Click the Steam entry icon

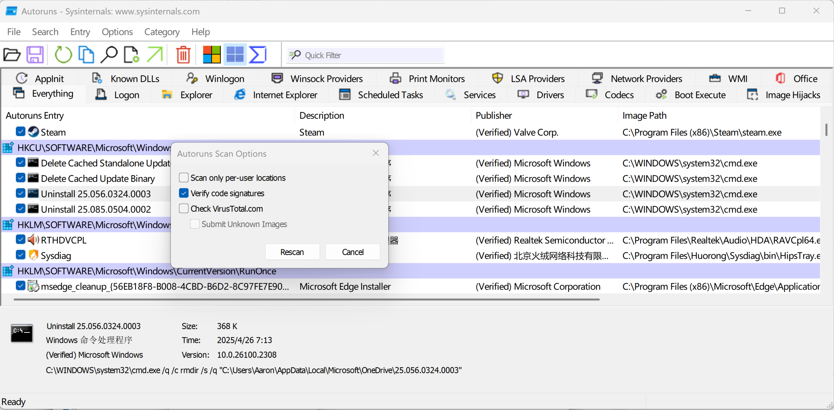[x=33, y=132]
